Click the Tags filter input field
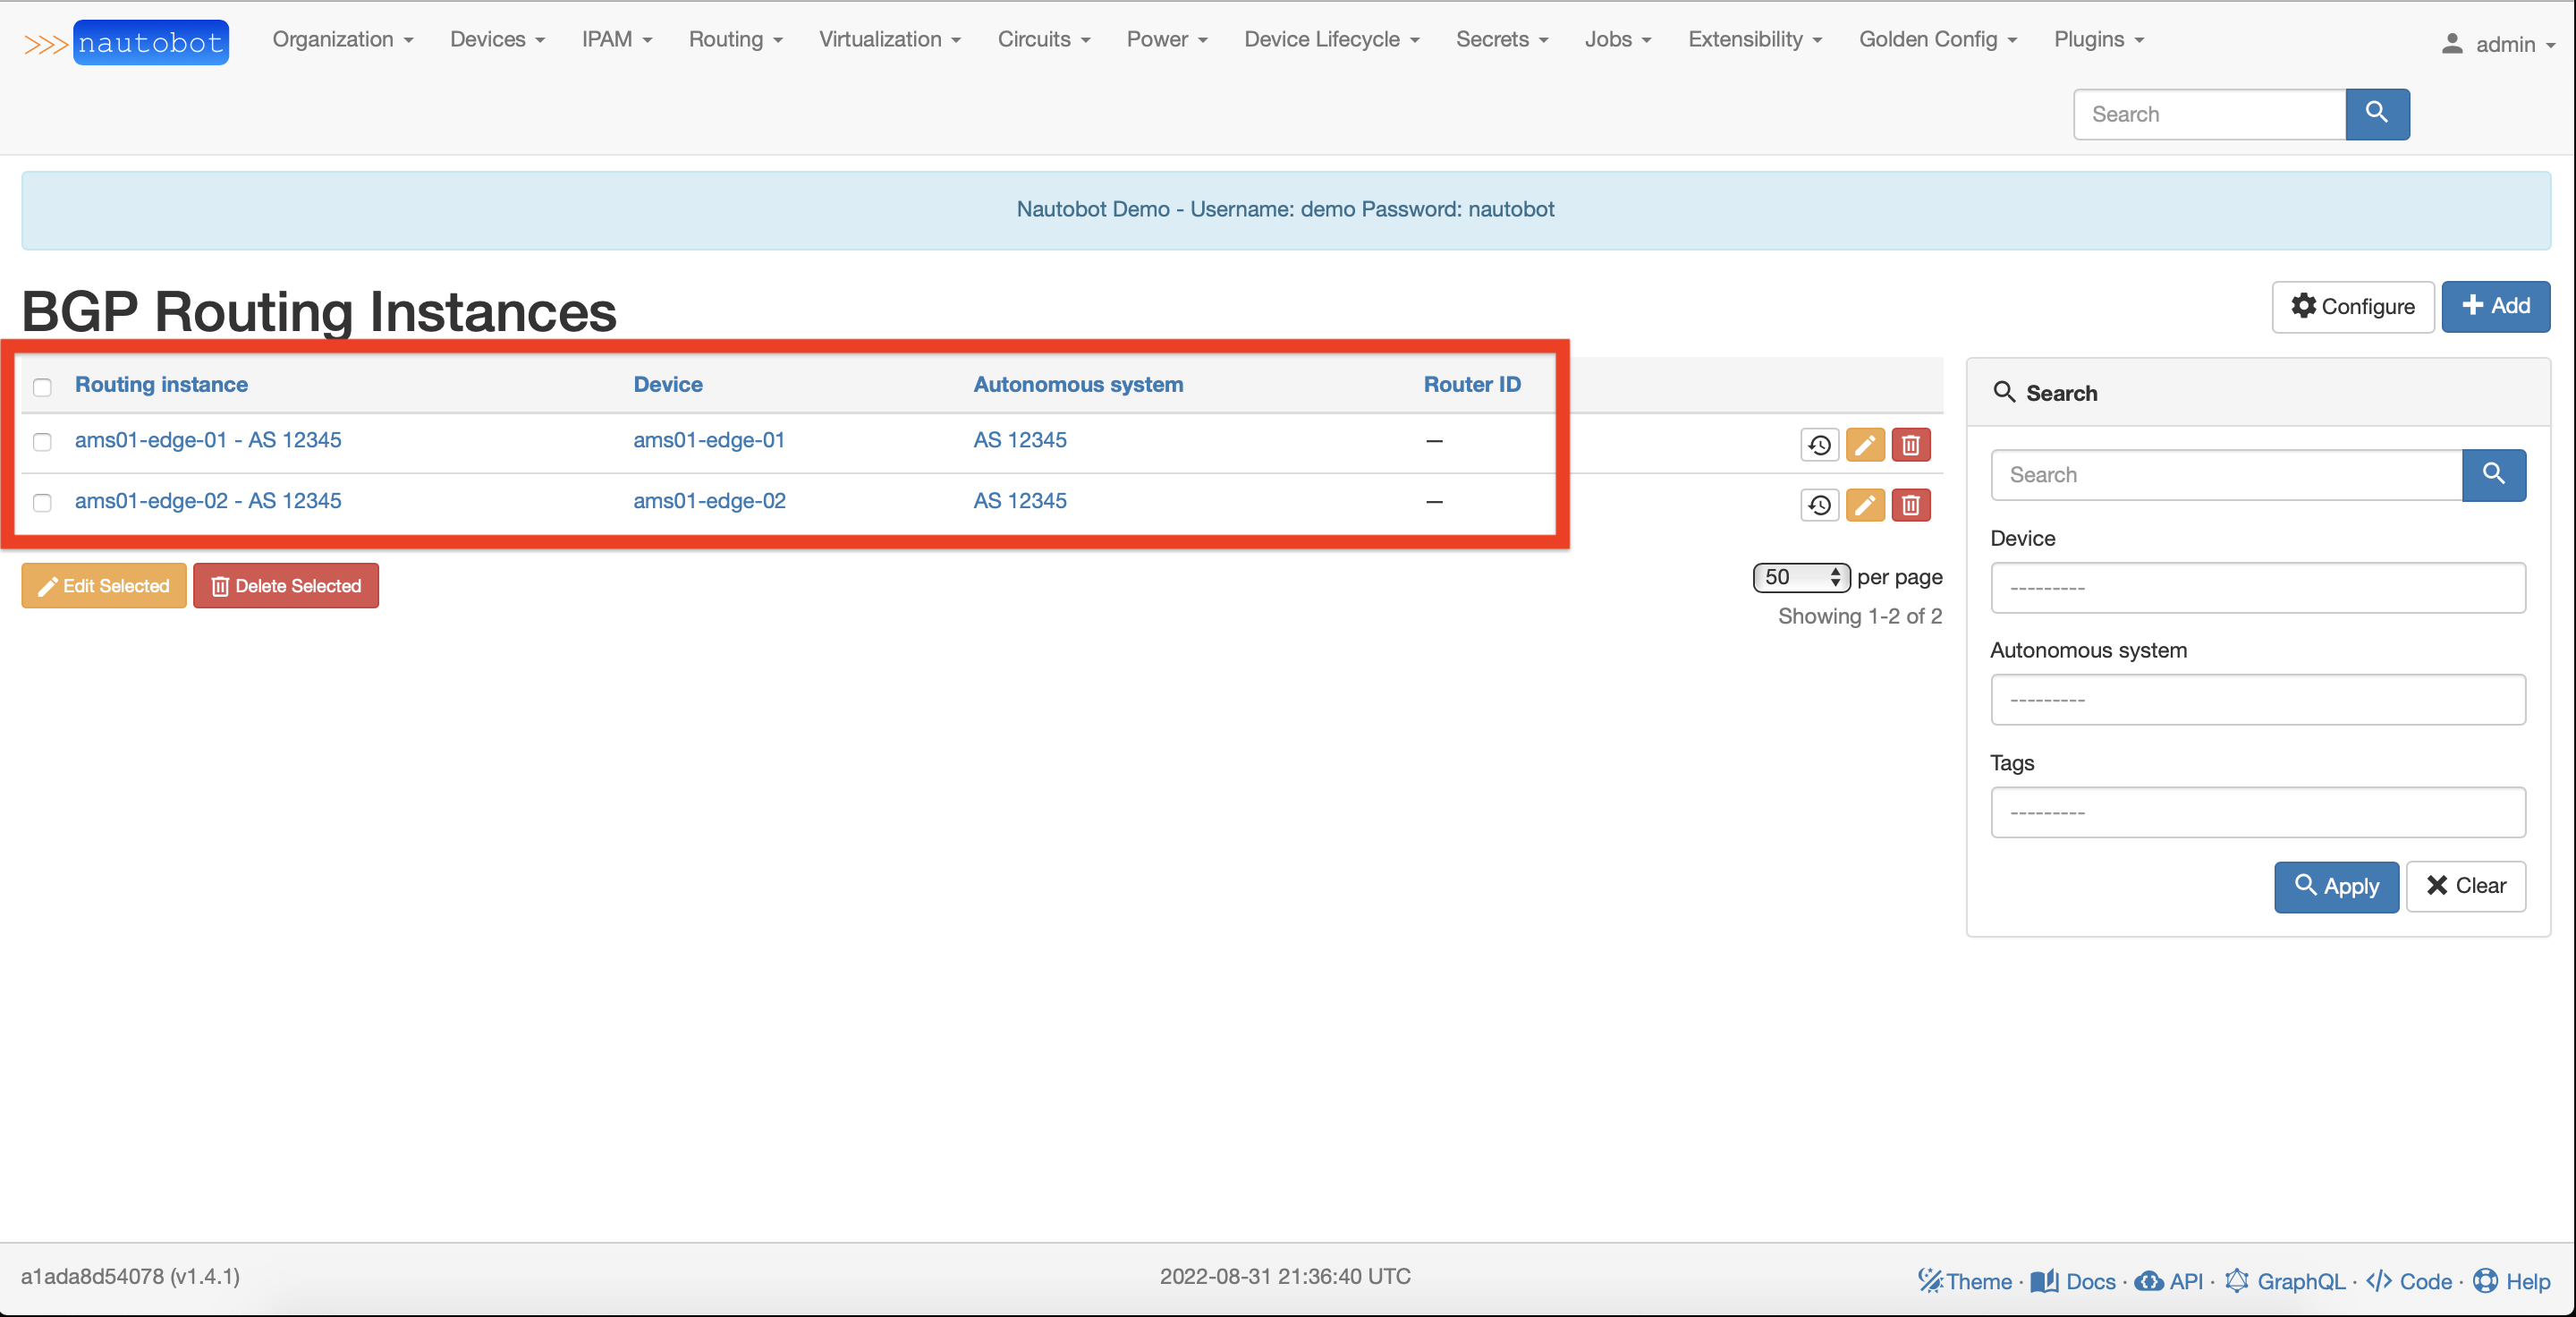Viewport: 2576px width, 1317px height. (2257, 812)
